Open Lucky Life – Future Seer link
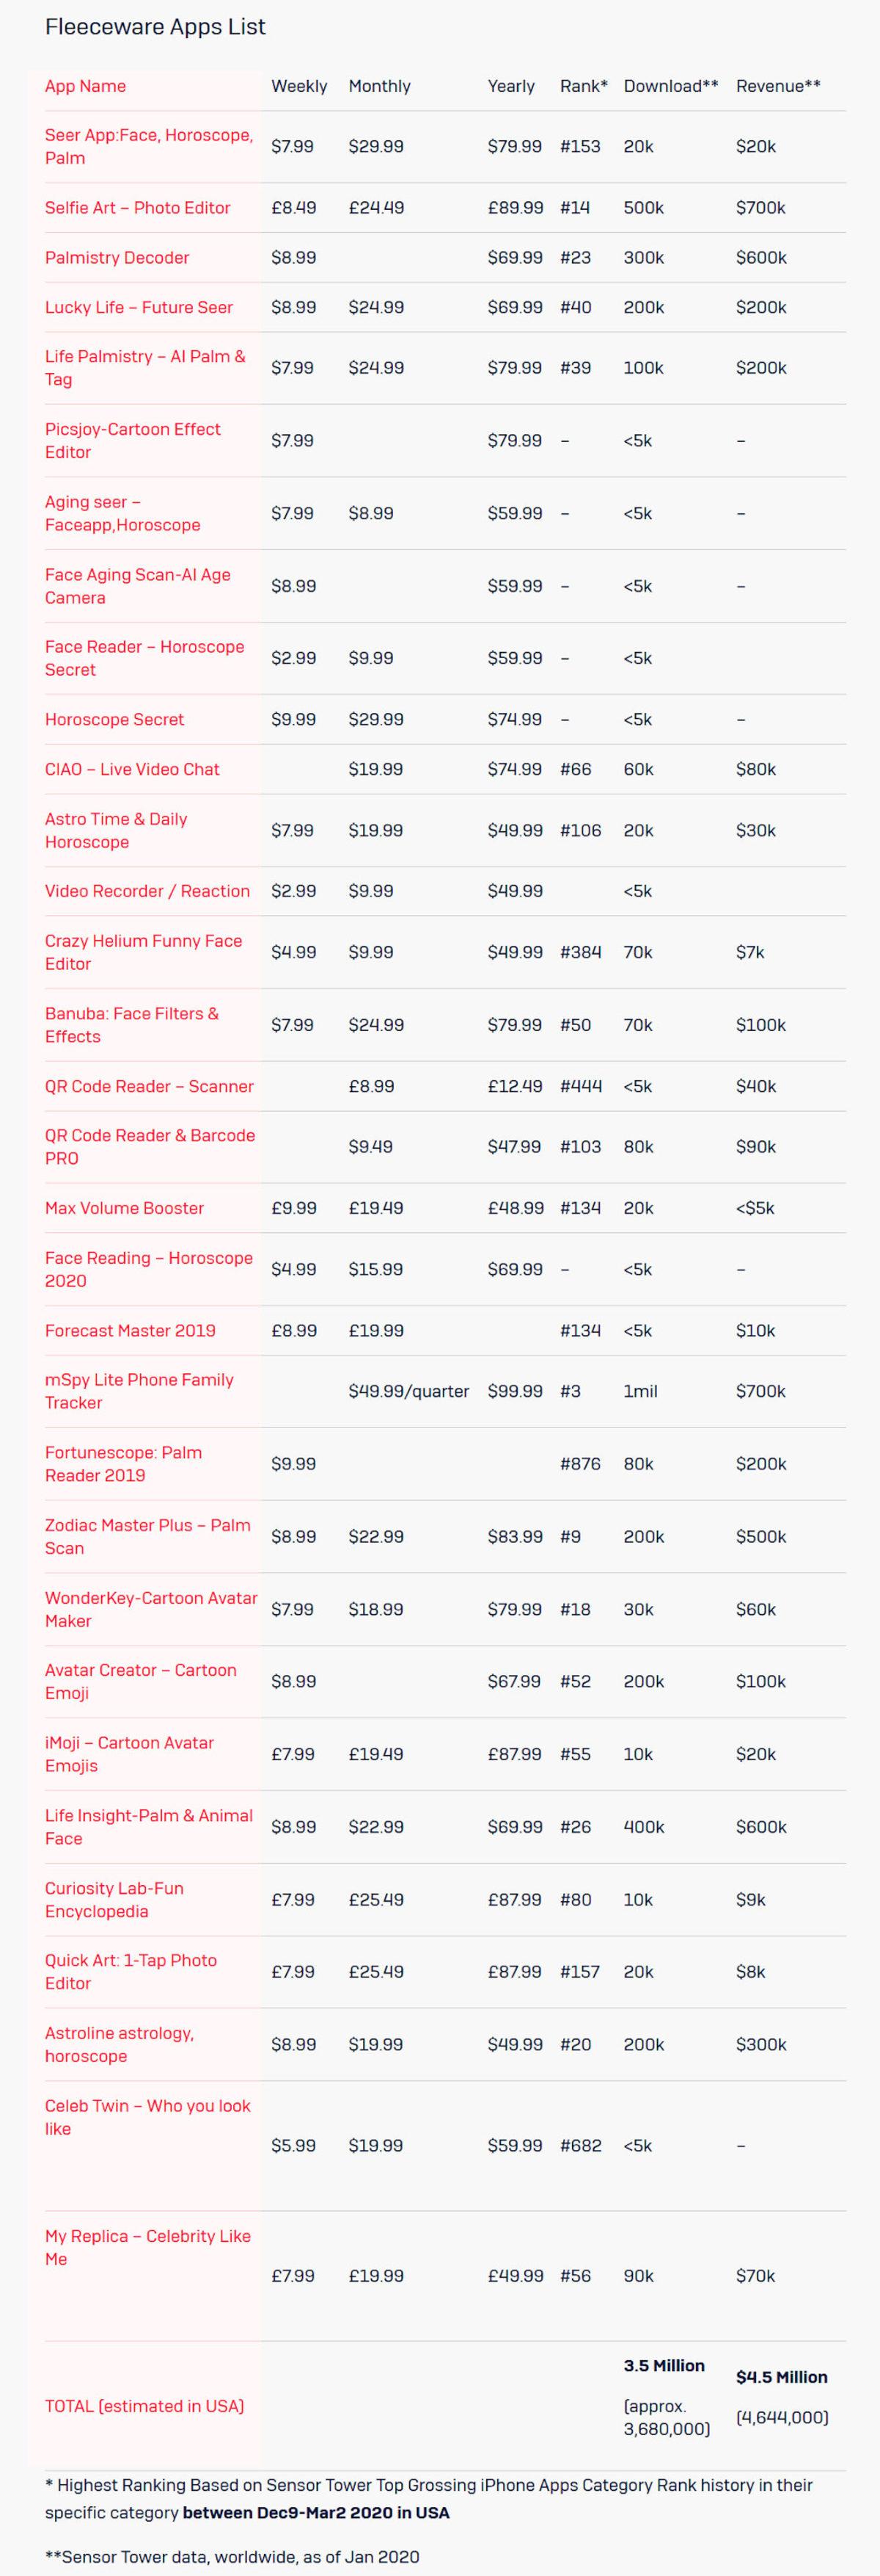 [x=139, y=308]
